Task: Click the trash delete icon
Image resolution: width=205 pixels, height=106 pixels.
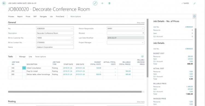Action: (109, 3)
